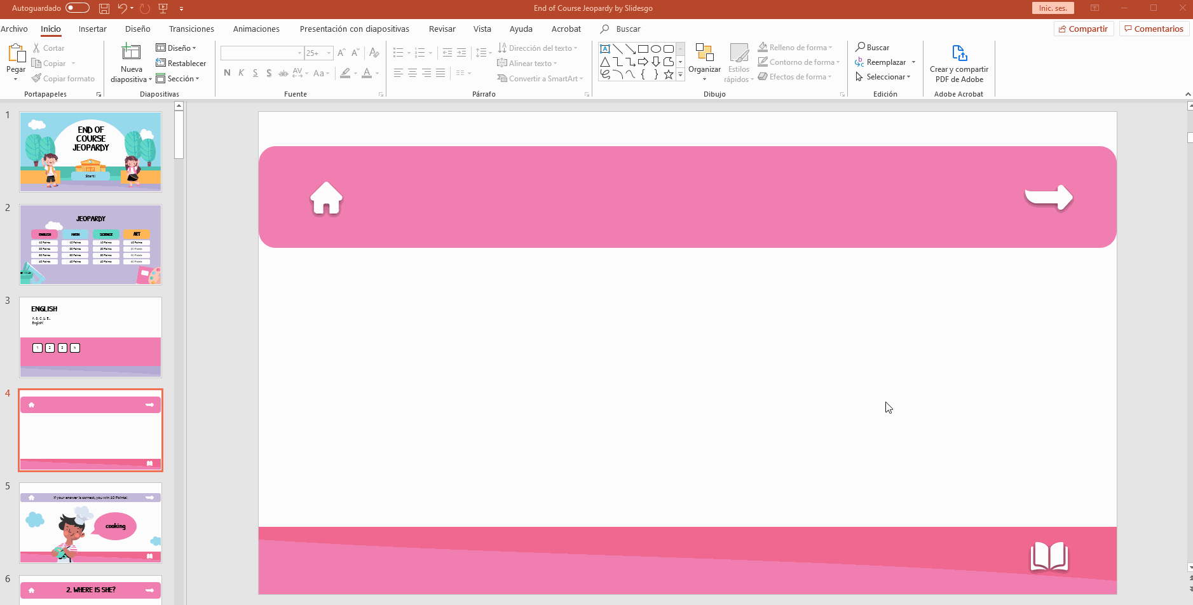Click the open book icon on slide
1193x605 pixels.
[1049, 557]
